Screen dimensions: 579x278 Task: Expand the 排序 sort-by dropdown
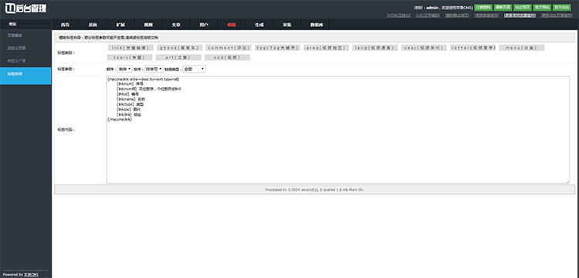[154, 69]
